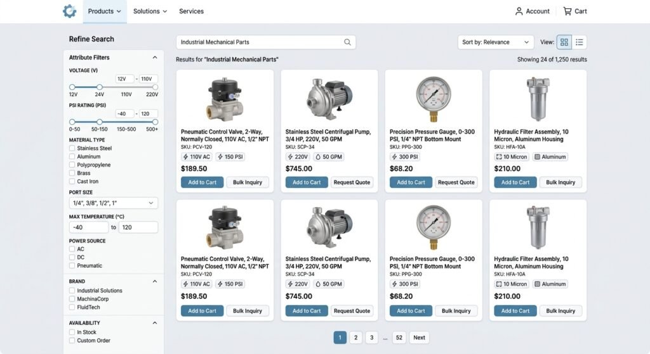
Task: Check the MachinaCorp brand filter
Action: point(72,298)
